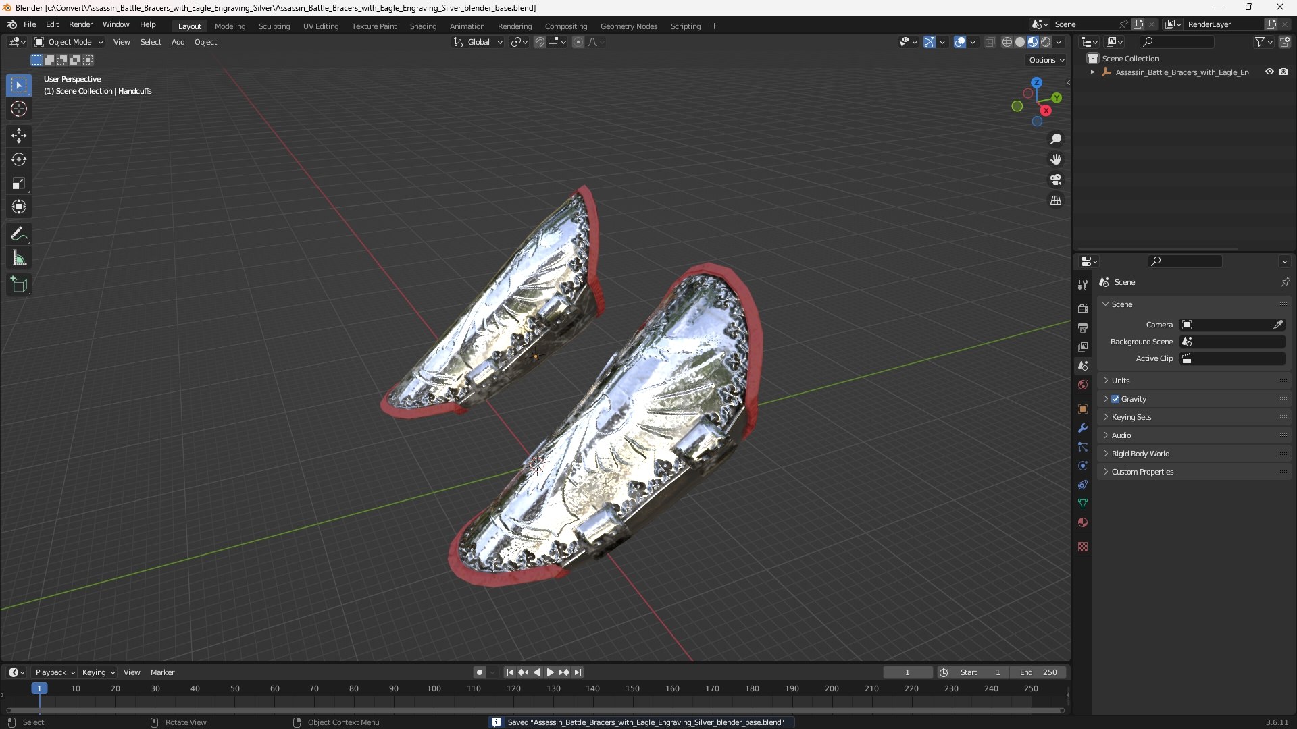Open the Global transform orientation dropdown
The image size is (1297, 729).
[478, 42]
